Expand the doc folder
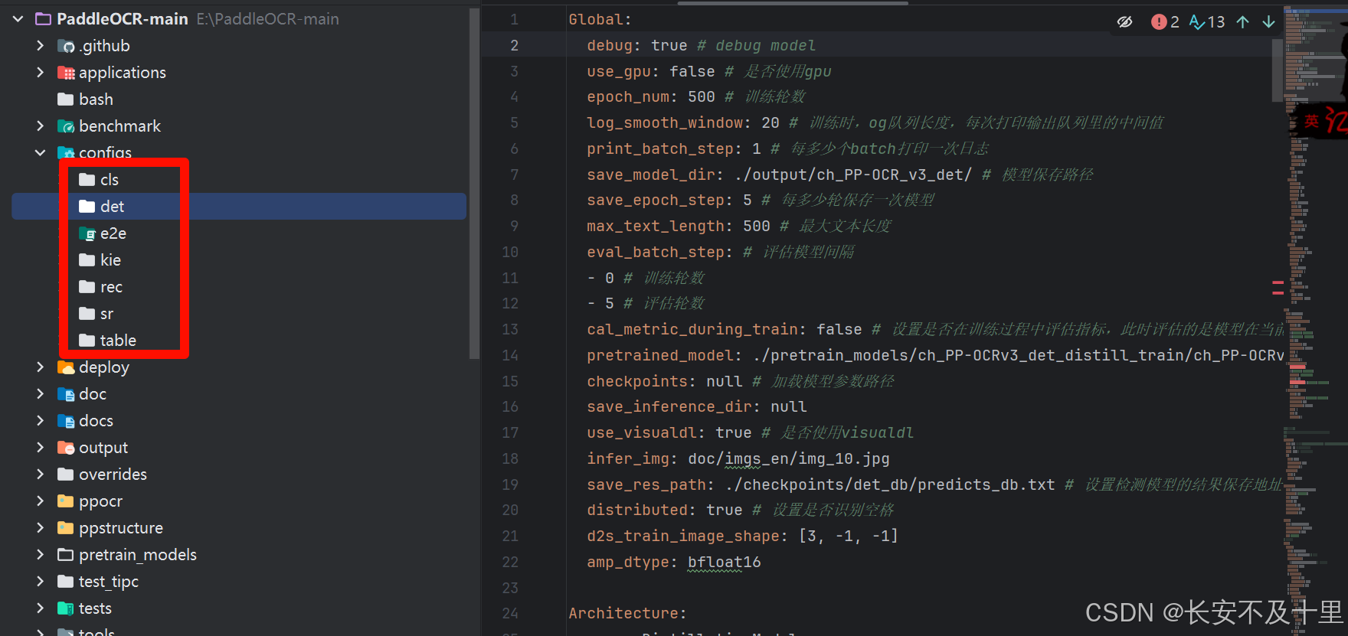1348x636 pixels. [x=40, y=394]
